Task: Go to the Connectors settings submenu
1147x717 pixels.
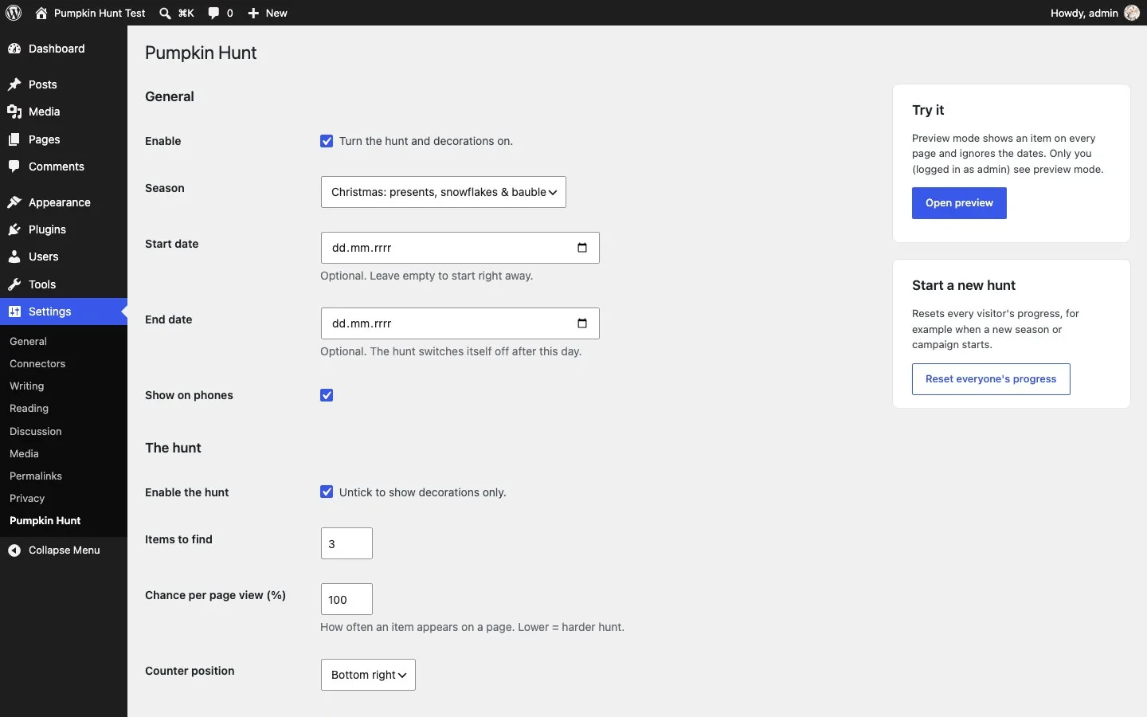Action: [x=37, y=363]
